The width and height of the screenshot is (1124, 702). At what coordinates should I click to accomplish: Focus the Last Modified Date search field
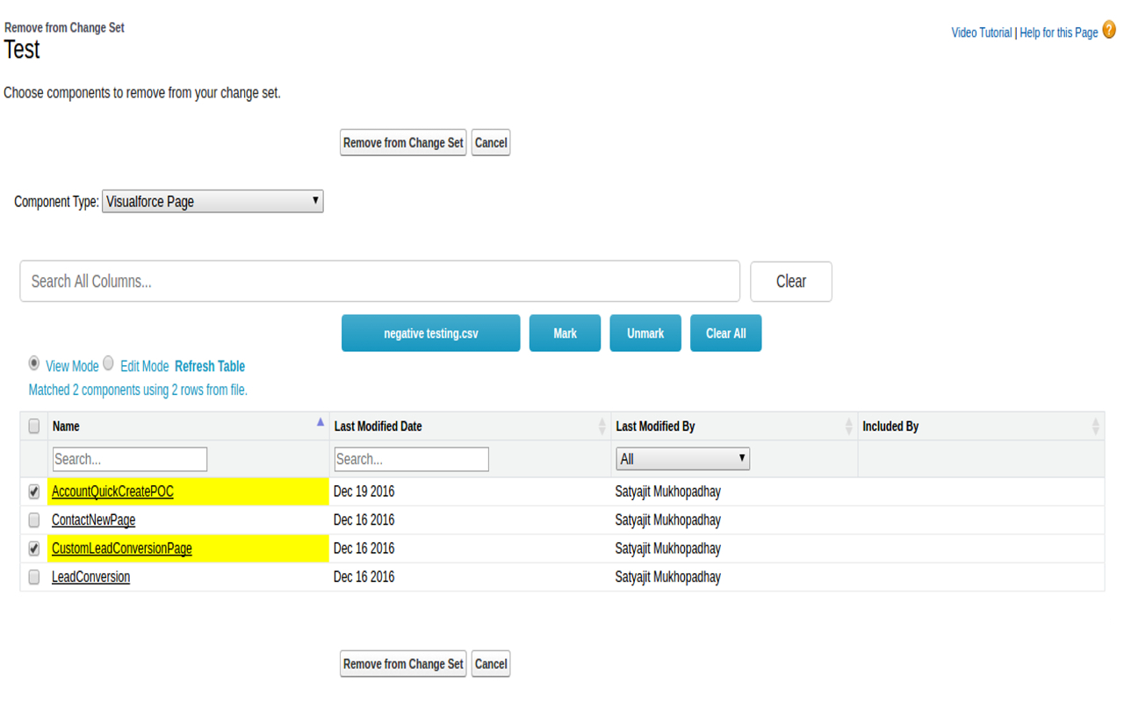pyautogui.click(x=411, y=459)
